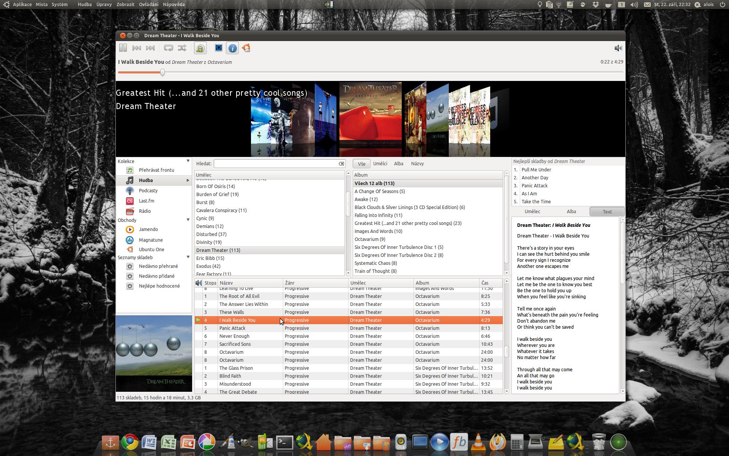Click the volume speaker icon

(x=618, y=48)
